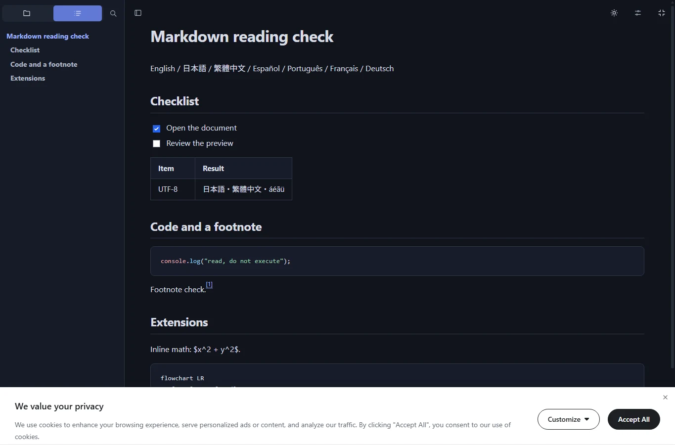
Task: Click the Markdown reading check title
Action: [242, 37]
